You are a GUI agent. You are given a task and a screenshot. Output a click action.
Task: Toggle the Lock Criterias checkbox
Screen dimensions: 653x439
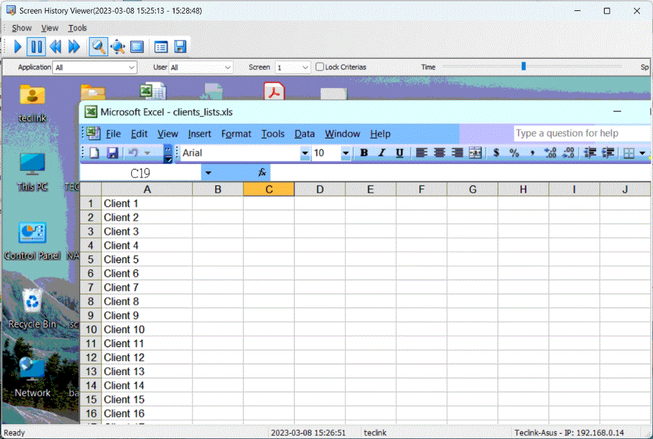[x=320, y=67]
